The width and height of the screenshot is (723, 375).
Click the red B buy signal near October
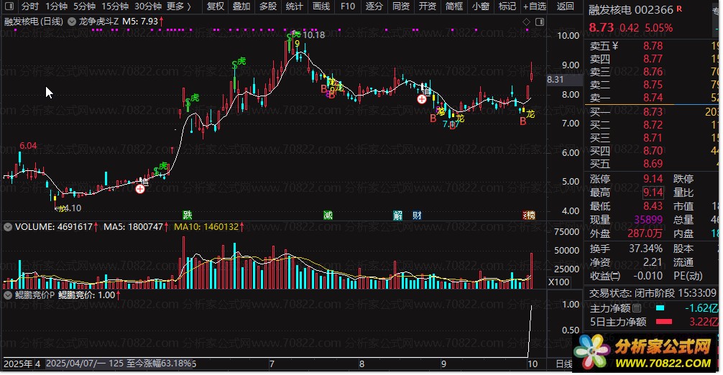[x=522, y=121]
